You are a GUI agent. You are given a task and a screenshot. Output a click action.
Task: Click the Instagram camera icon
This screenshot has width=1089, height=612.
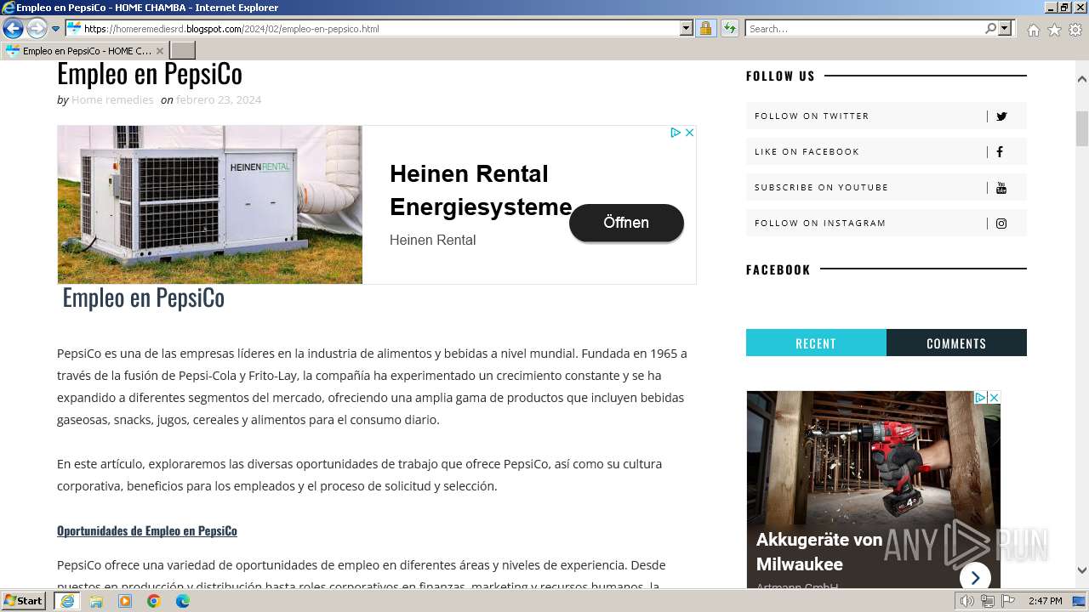[1001, 224]
